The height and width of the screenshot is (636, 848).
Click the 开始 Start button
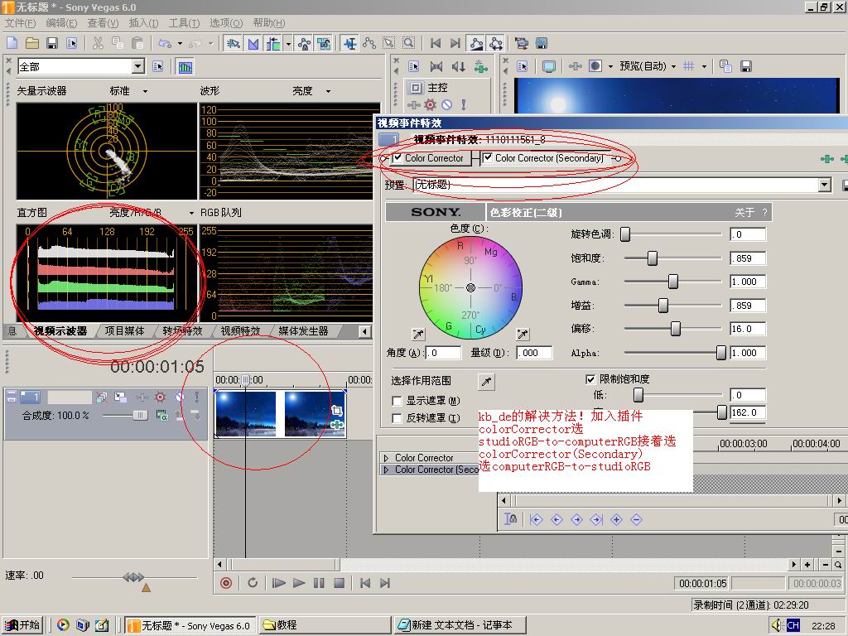[x=22, y=625]
